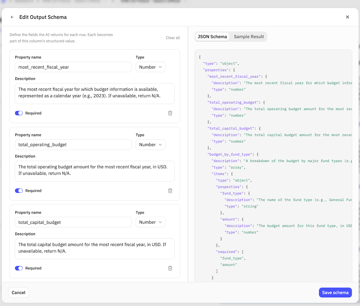Click "most_recent_fiscal_year" key in JSON preview
Screen dimensions: 360x306
234,77
